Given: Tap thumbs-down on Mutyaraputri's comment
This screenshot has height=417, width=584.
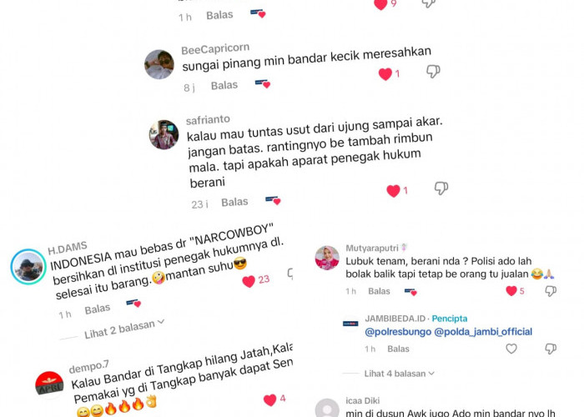Looking at the screenshot, I should click(x=551, y=291).
